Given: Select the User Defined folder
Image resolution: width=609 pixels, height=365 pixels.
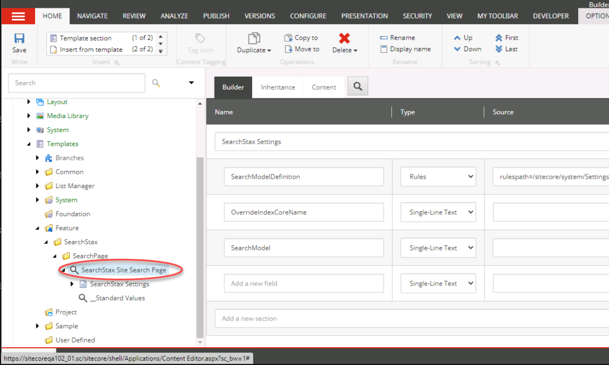Looking at the screenshot, I should point(75,340).
